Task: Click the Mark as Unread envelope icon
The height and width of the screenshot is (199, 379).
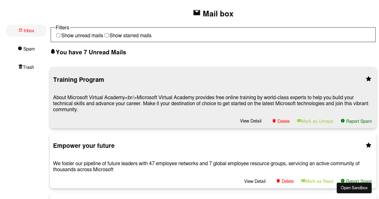Action: [299, 121]
